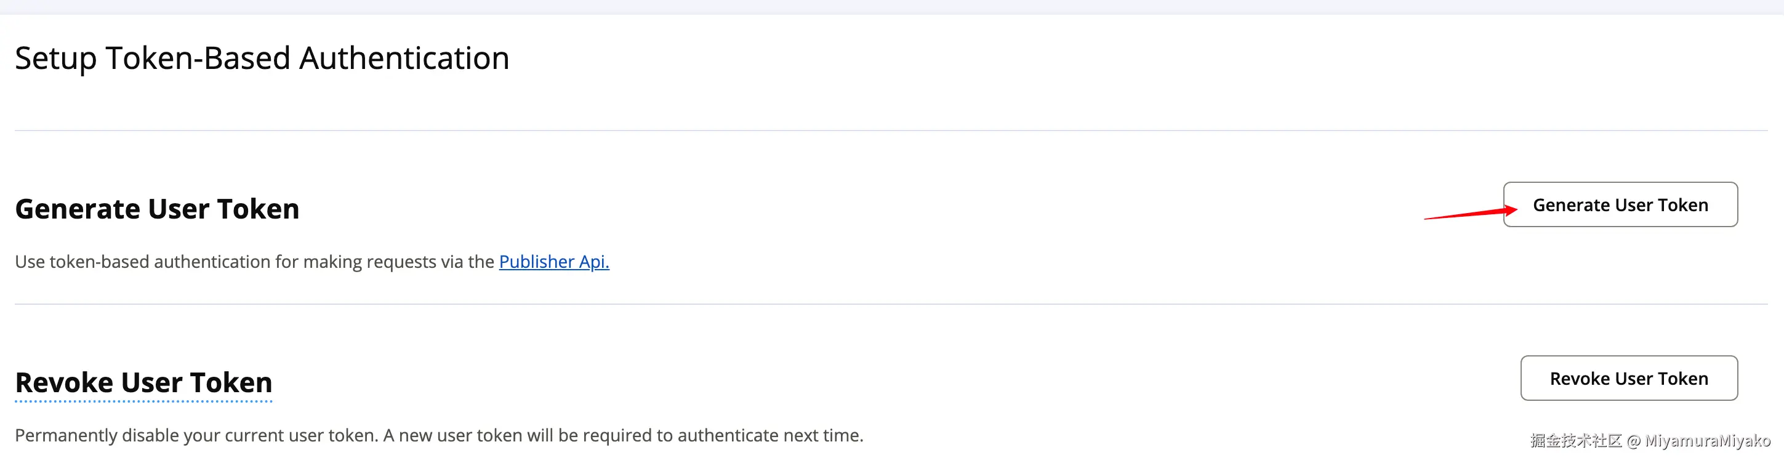Click the dotted-underlined Revoke User Token heading

pos(143,382)
